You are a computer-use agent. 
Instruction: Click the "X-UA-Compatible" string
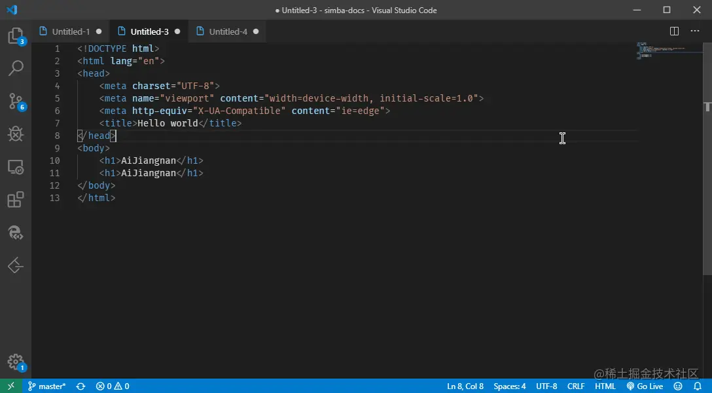pos(239,111)
